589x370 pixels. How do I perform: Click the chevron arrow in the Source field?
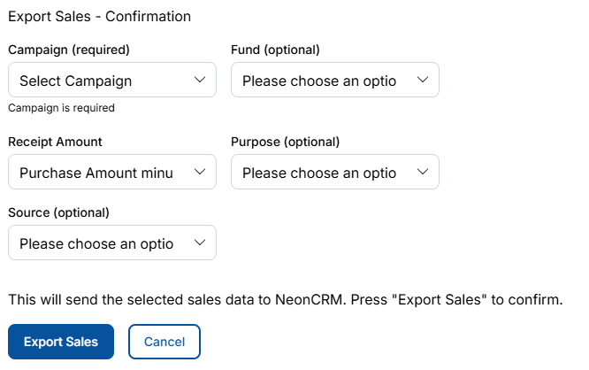pos(199,243)
